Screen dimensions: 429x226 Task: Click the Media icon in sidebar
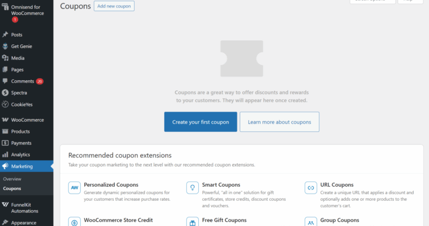click(5, 58)
